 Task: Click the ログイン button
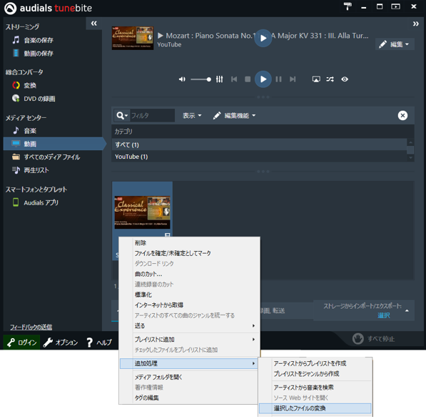coord(21,342)
